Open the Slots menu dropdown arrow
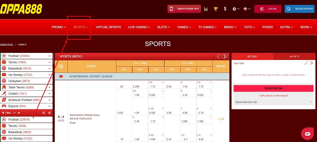 click(x=169, y=27)
